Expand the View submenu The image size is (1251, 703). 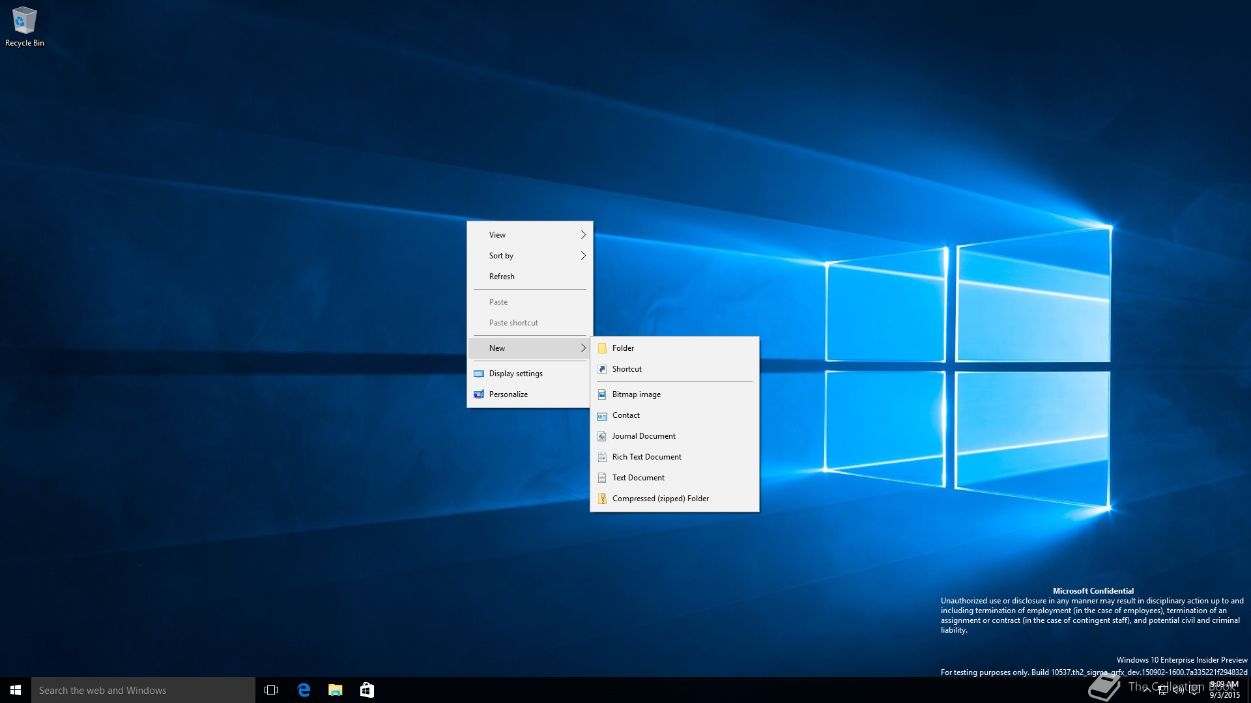click(530, 235)
